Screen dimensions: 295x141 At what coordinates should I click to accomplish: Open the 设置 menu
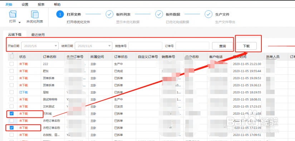point(25,5)
